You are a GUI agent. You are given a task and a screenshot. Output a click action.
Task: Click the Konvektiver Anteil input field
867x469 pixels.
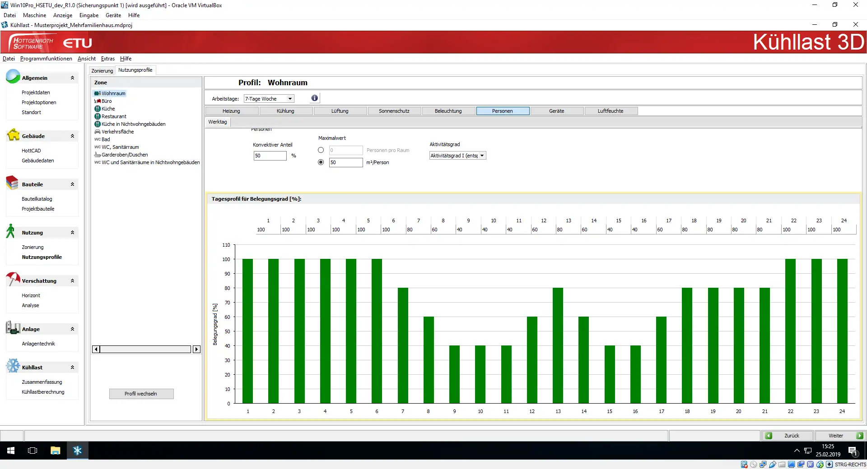(270, 156)
